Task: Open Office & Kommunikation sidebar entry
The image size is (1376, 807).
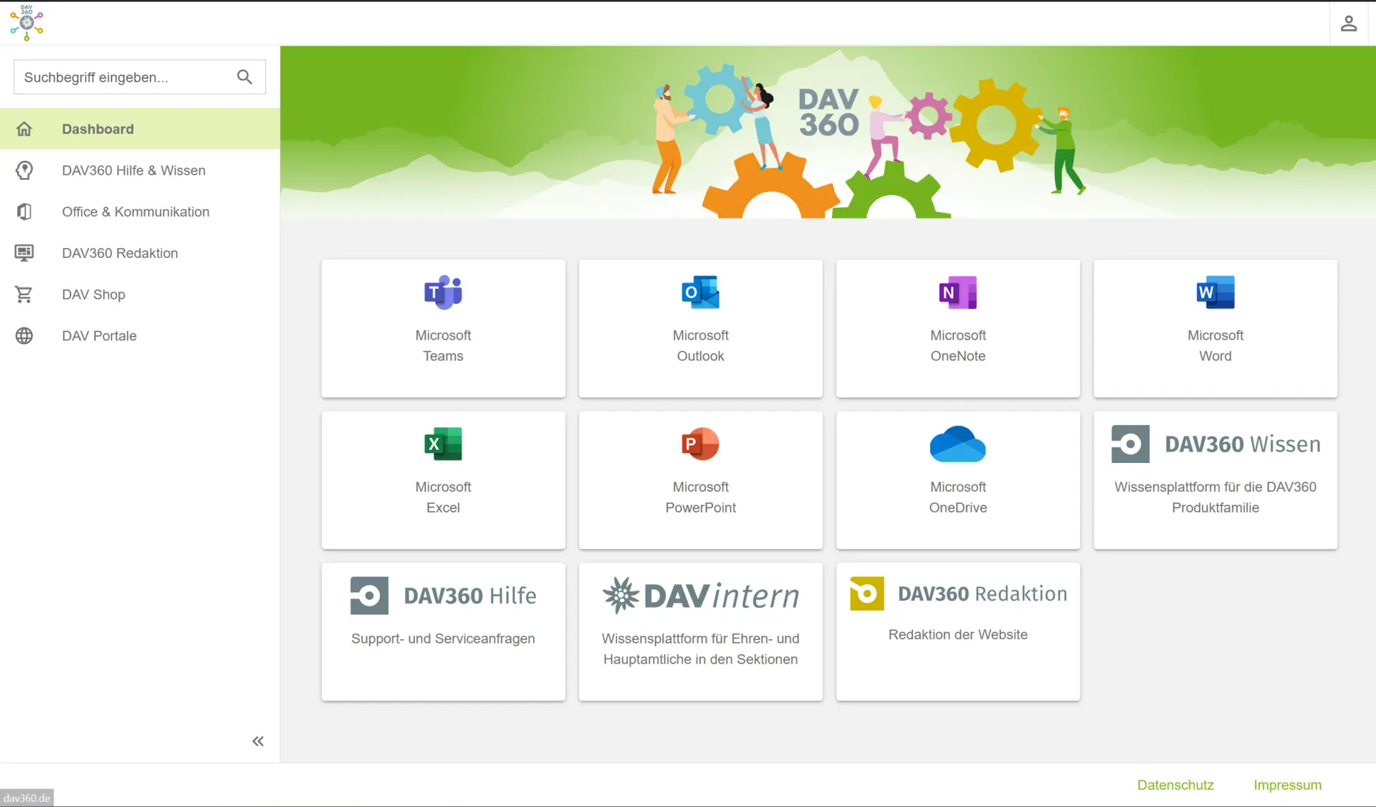Action: (135, 212)
